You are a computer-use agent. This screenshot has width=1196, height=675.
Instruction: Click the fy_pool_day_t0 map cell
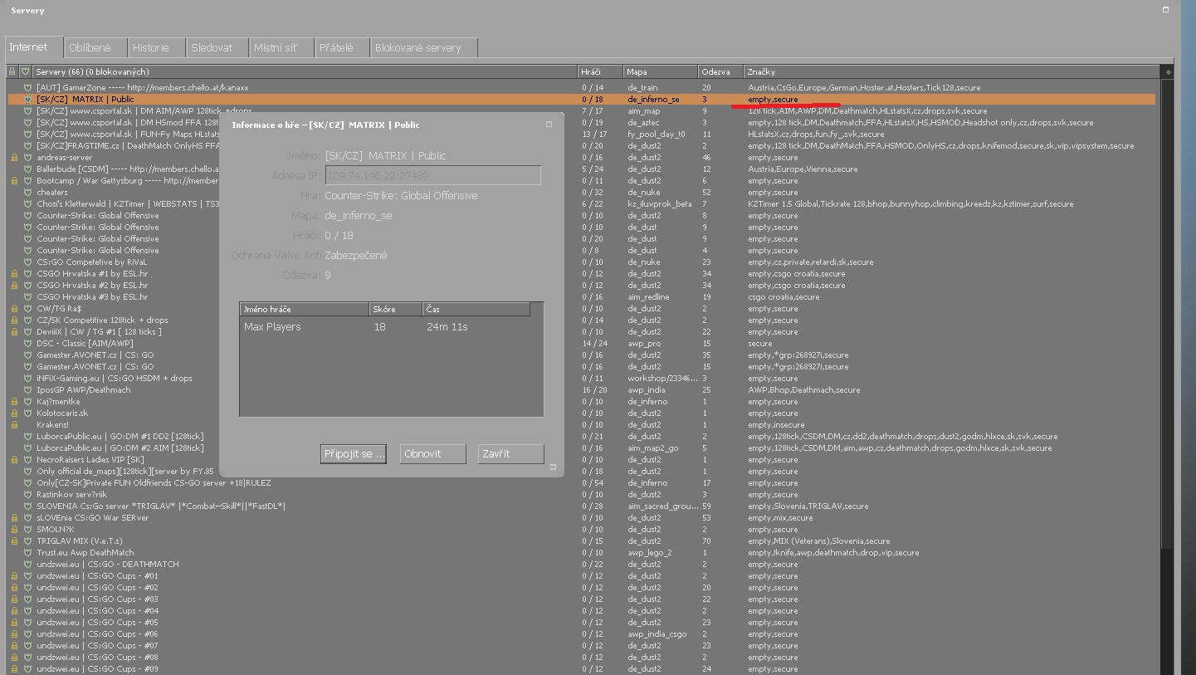[656, 134]
